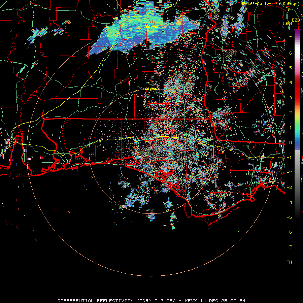Click the 7 dB tick on the color scale

(291, 38)
